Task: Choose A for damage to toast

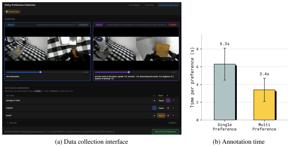Action: 154,101
